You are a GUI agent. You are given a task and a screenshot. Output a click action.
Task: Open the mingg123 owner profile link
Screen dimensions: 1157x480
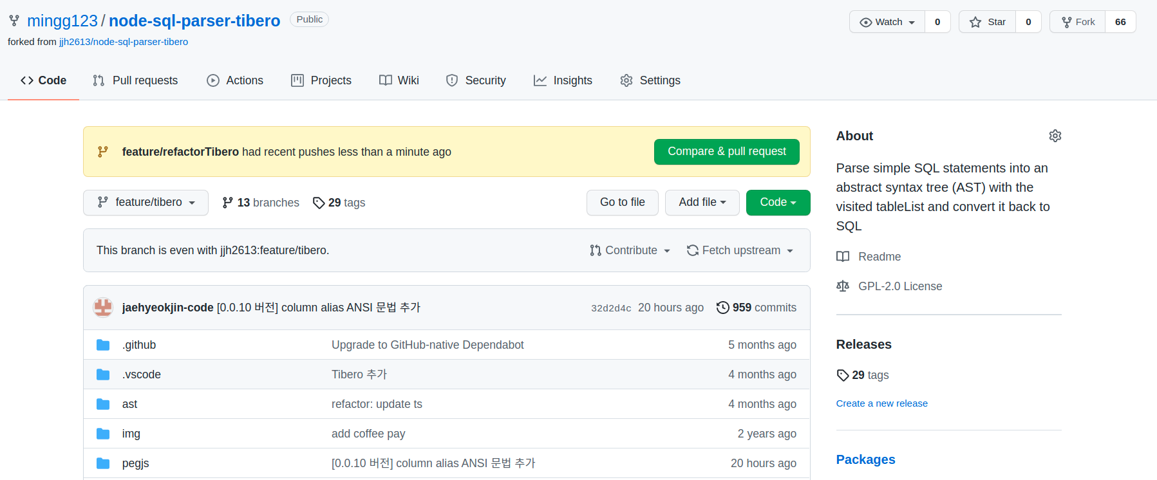(62, 21)
